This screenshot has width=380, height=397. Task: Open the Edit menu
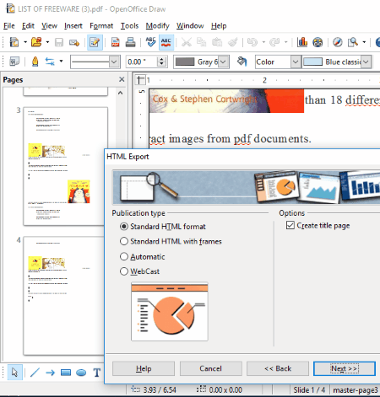point(28,26)
